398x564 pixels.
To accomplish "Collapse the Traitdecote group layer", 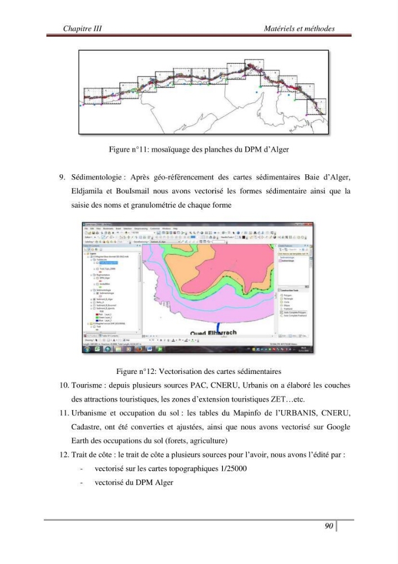I will coord(91,259).
